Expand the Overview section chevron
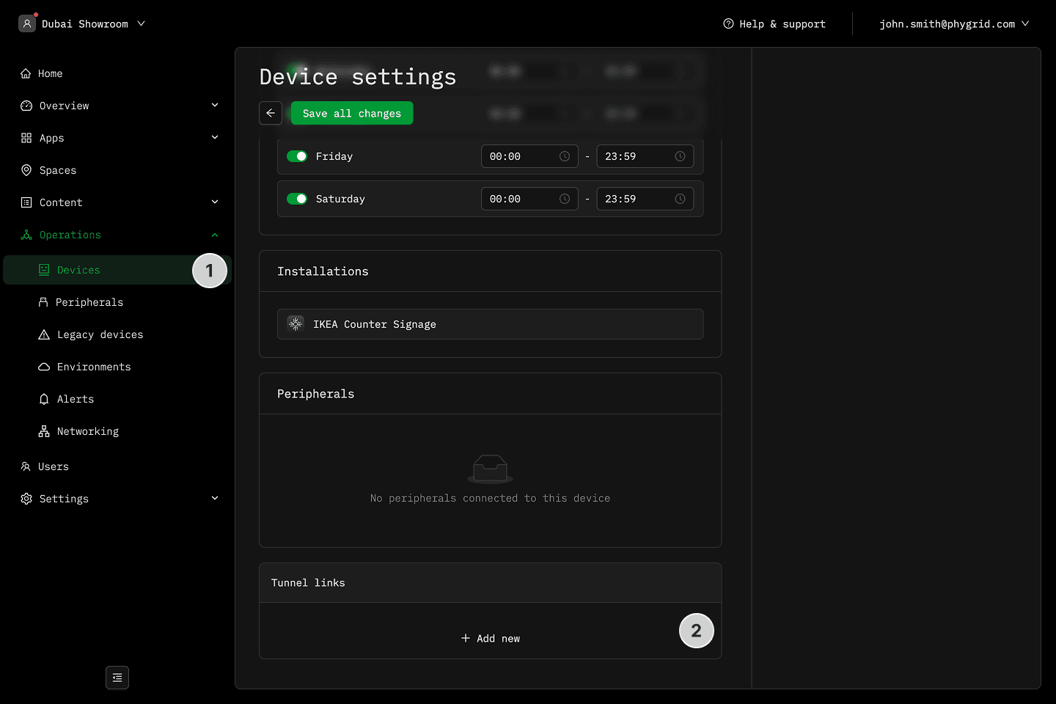The image size is (1056, 704). click(215, 106)
